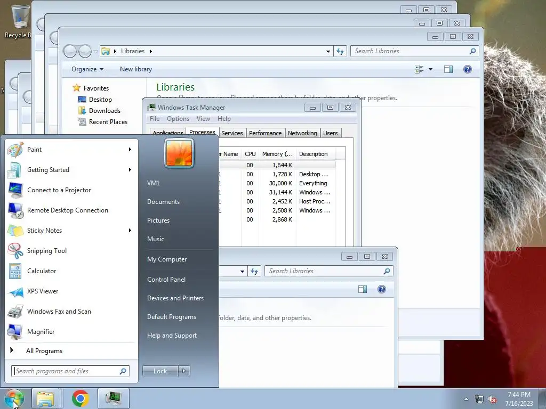The image size is (546, 409).
Task: Select process row using 30,000 K memory
Action: (277, 183)
